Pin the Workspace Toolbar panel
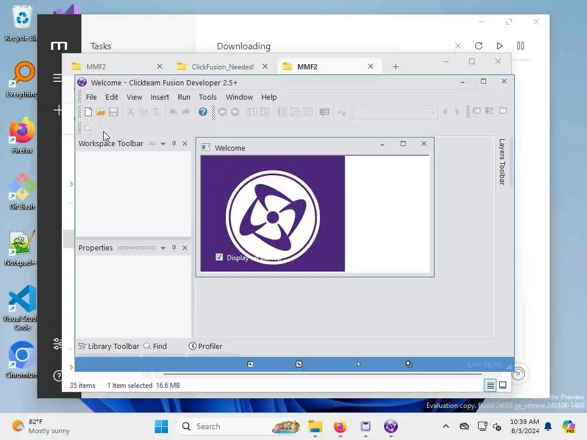Viewport: 587px width, 440px height. click(174, 143)
